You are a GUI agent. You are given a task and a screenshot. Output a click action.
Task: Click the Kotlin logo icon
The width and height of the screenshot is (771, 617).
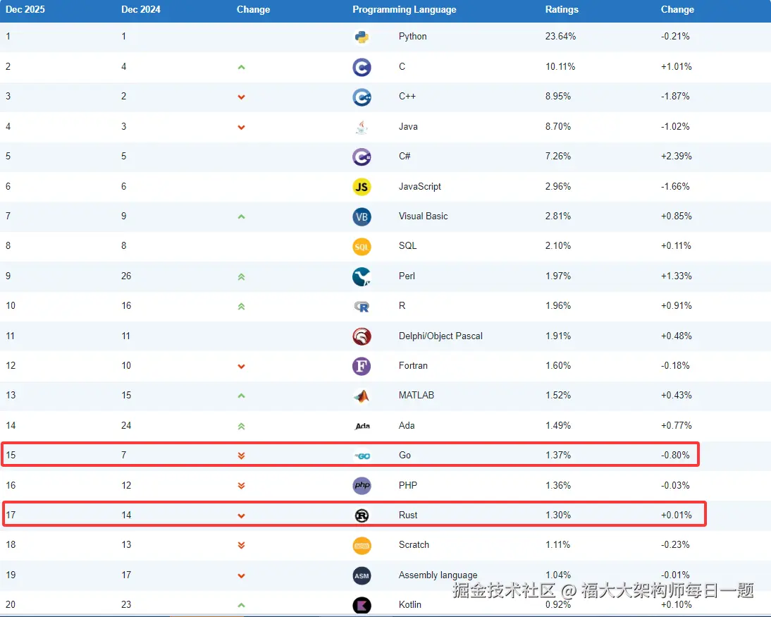[x=362, y=606]
